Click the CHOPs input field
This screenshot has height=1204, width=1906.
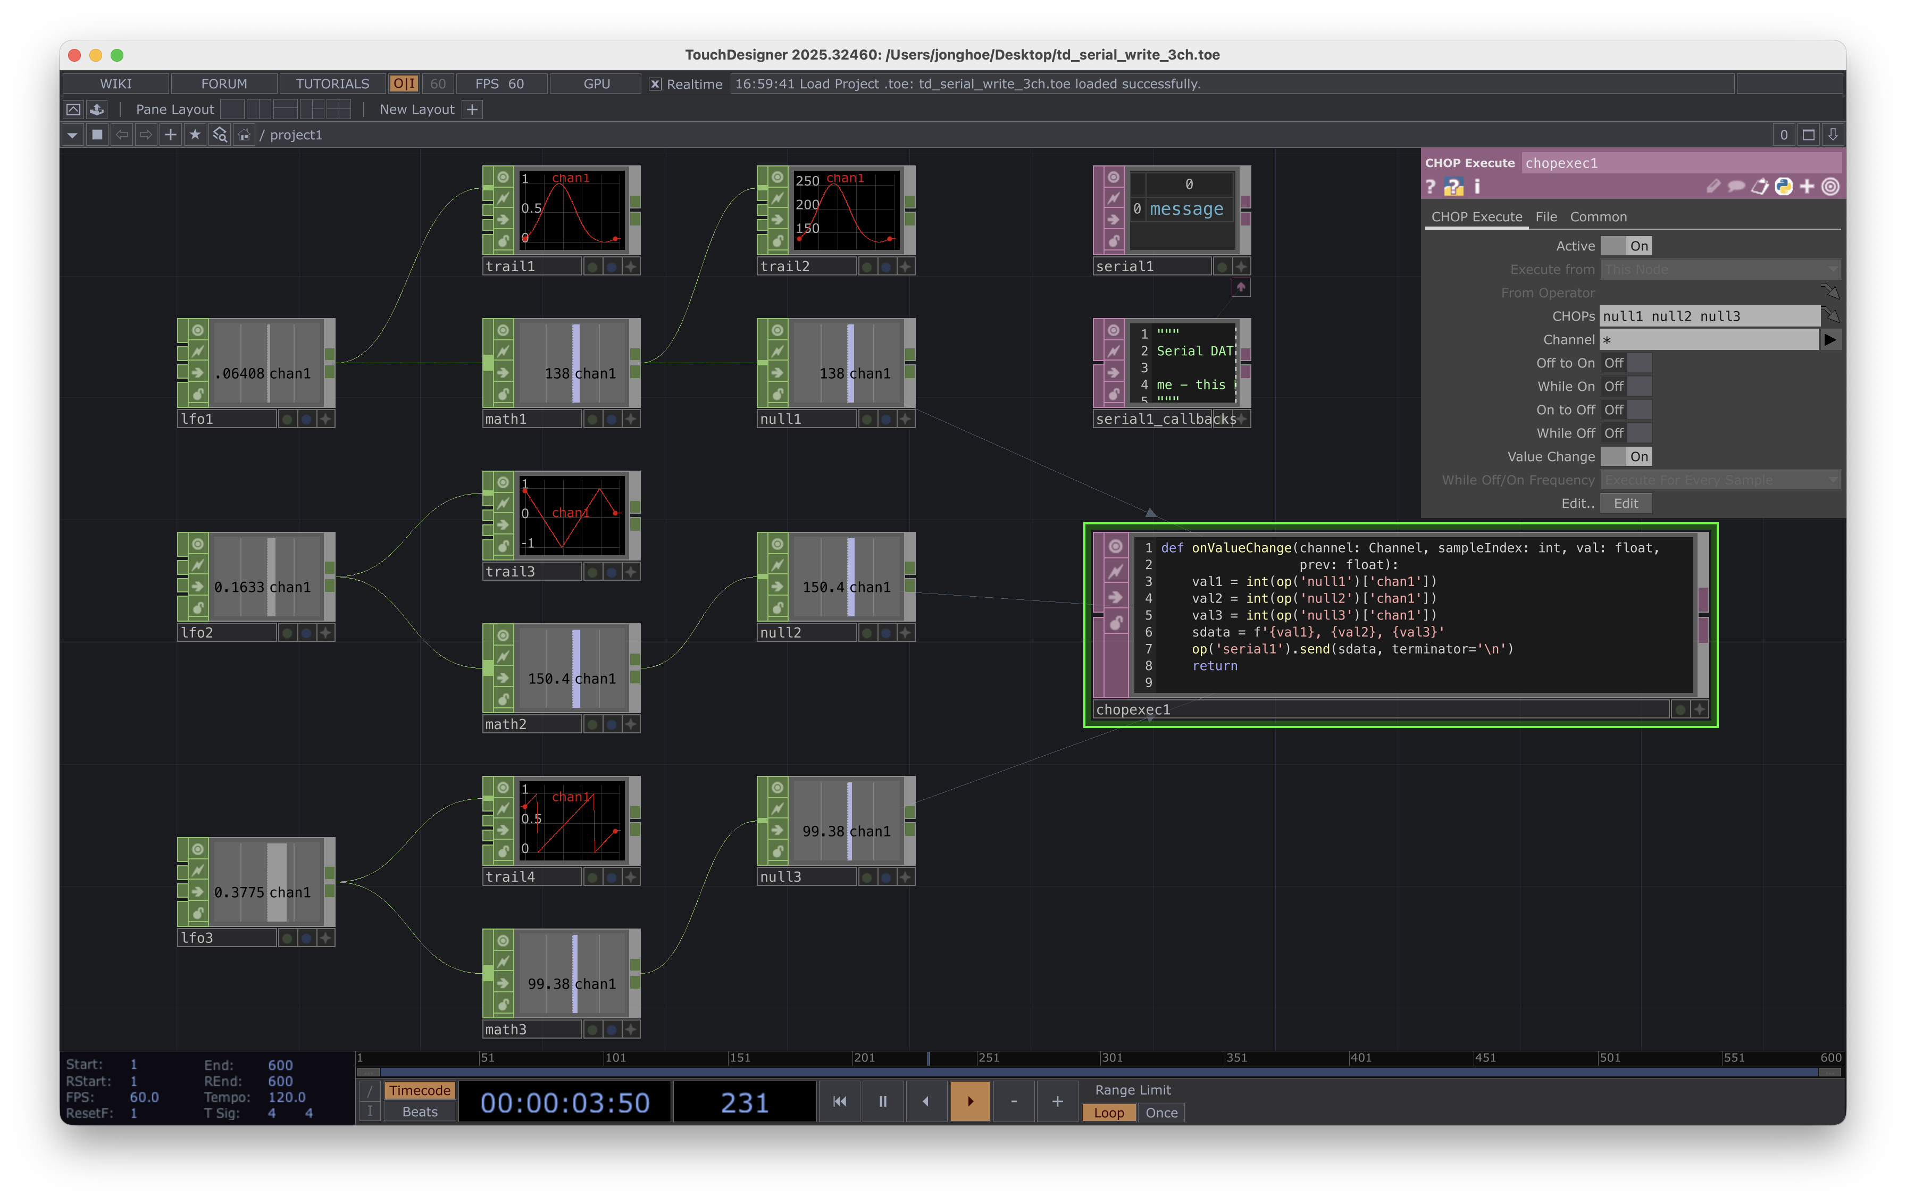pyautogui.click(x=1710, y=316)
